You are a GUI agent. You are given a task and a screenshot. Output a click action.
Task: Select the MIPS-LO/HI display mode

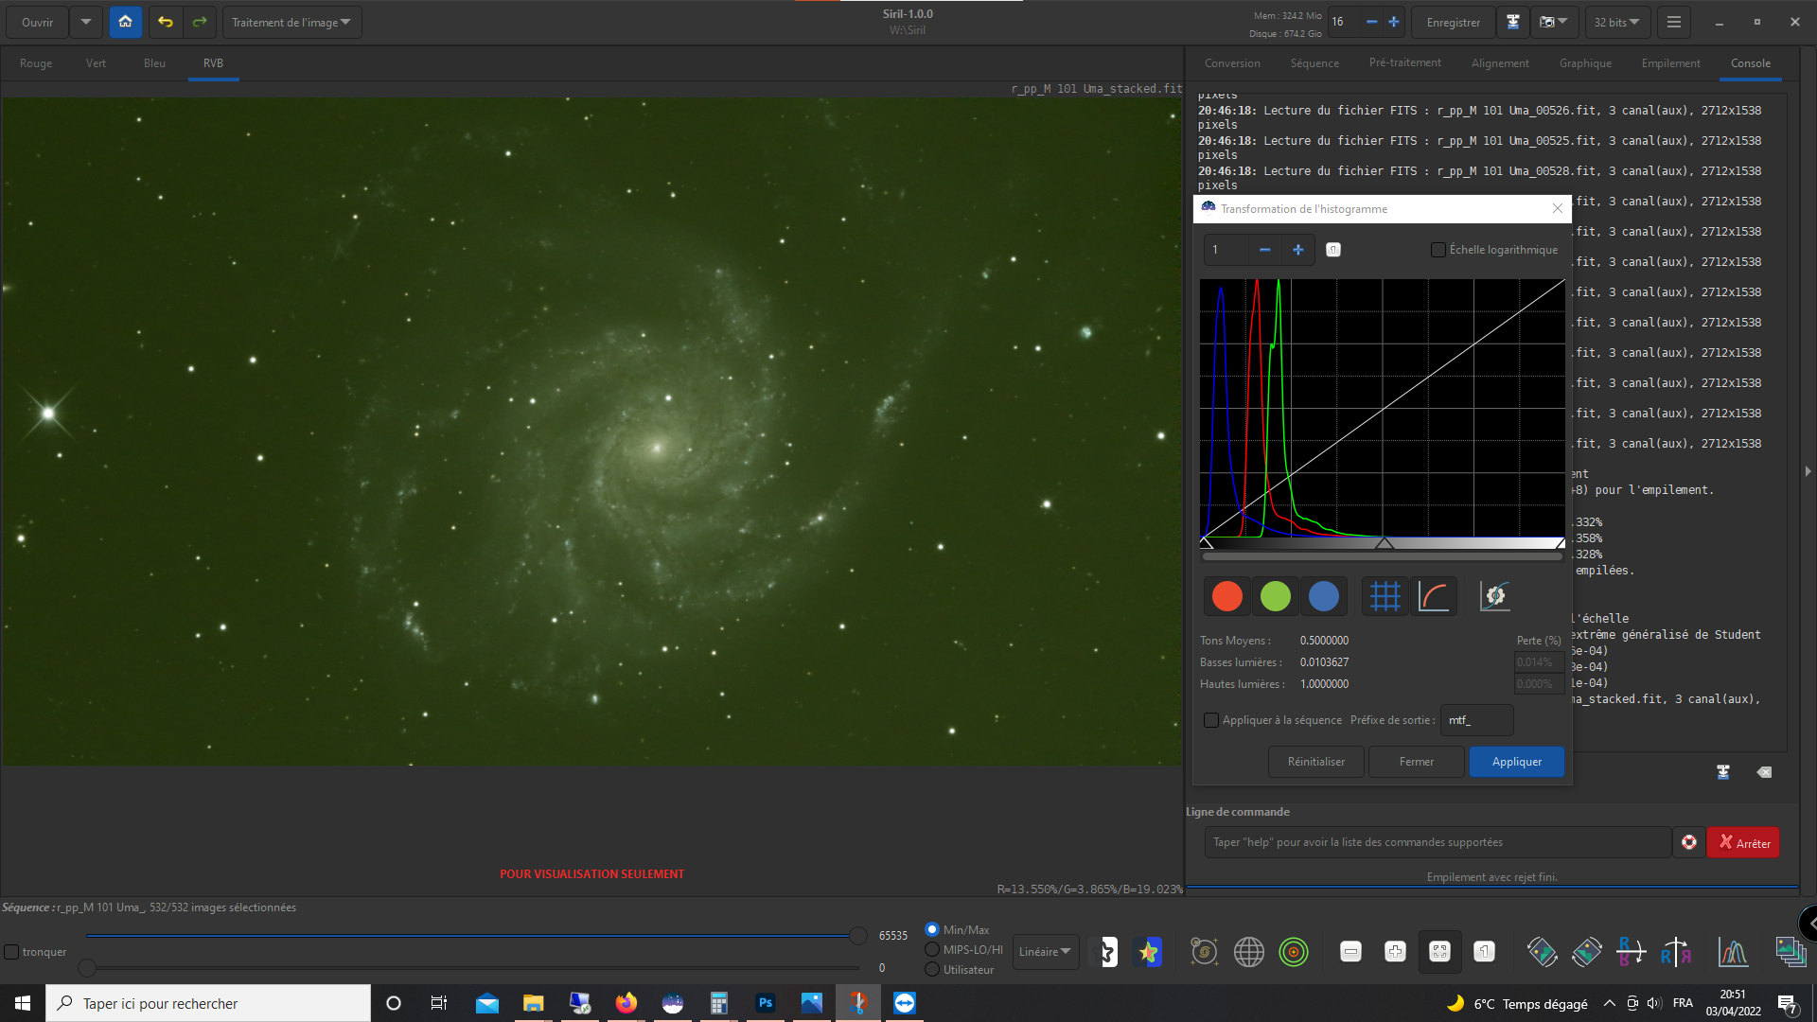coord(932,949)
